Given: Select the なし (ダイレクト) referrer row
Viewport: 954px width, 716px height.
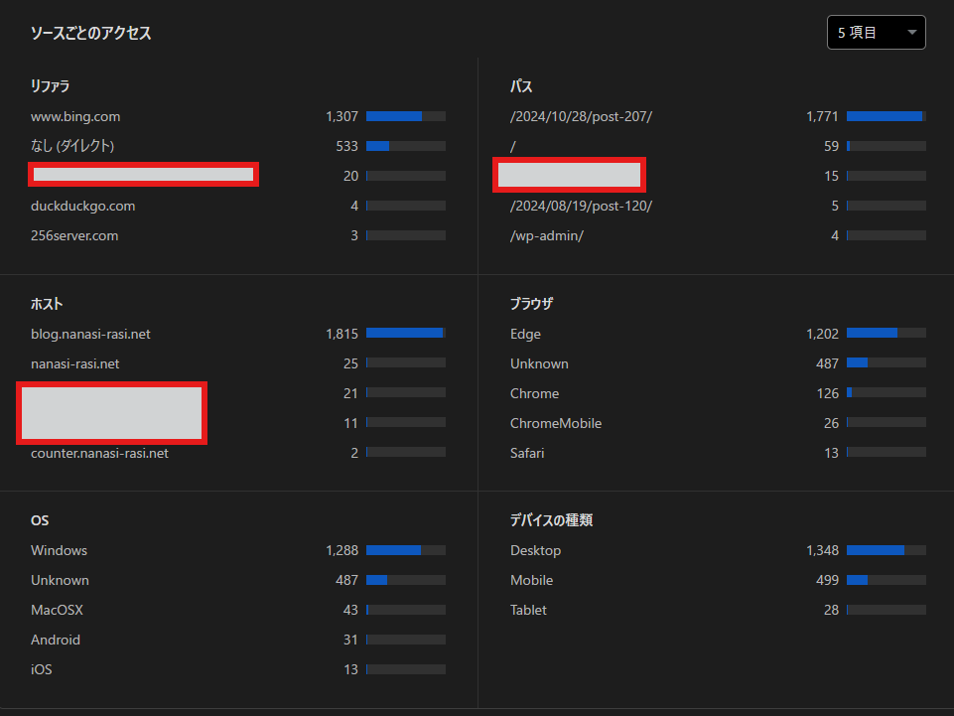Looking at the screenshot, I should (72, 146).
